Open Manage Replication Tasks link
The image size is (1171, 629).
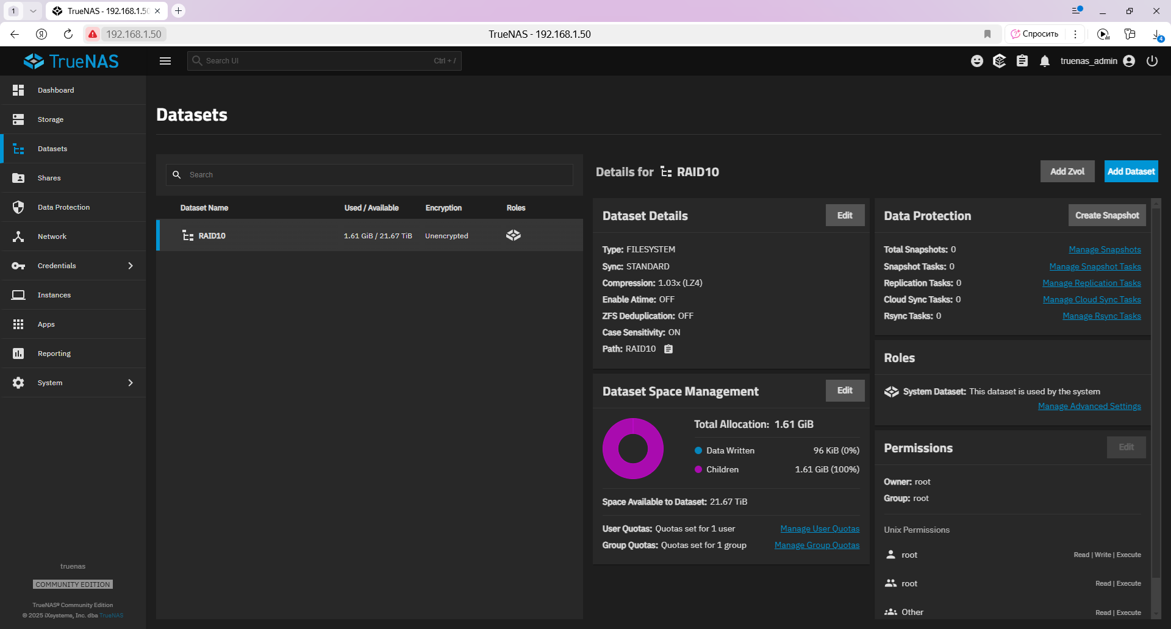[x=1092, y=283]
